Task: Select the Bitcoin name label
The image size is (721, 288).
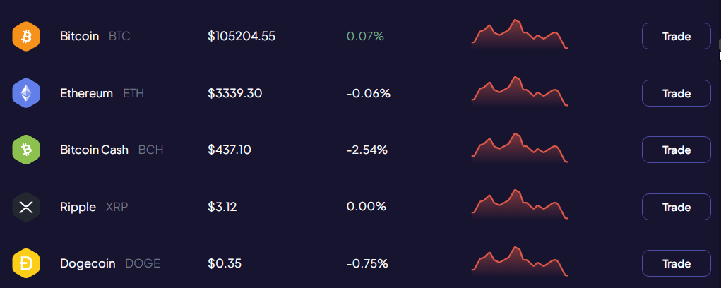Action: (x=79, y=36)
